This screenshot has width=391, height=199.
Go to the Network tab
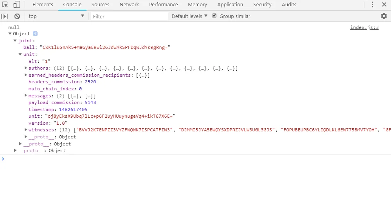pos(129,4)
